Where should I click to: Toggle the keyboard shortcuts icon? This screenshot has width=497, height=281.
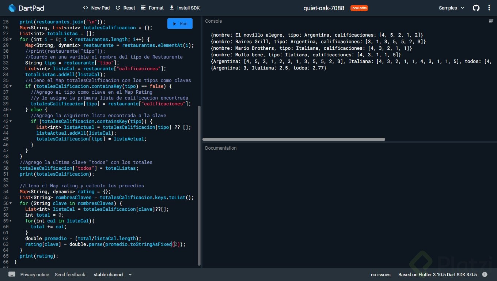pos(12,274)
